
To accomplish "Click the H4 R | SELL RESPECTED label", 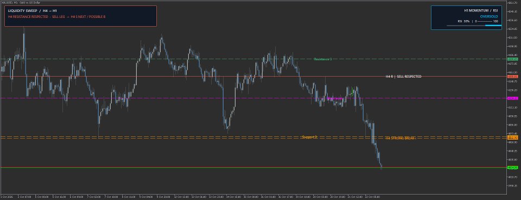I will pos(403,77).
